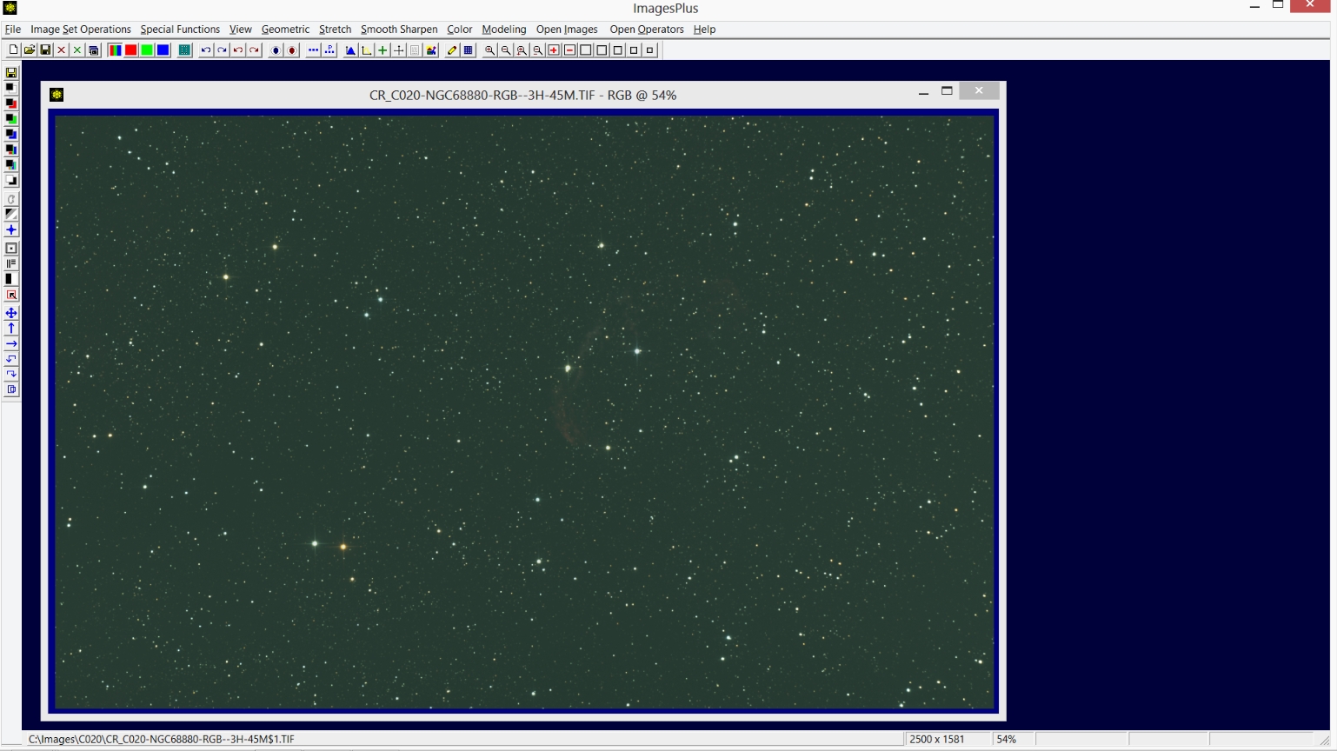This screenshot has width=1337, height=751.
Task: Click the green plus toolbar icon
Action: (x=382, y=50)
